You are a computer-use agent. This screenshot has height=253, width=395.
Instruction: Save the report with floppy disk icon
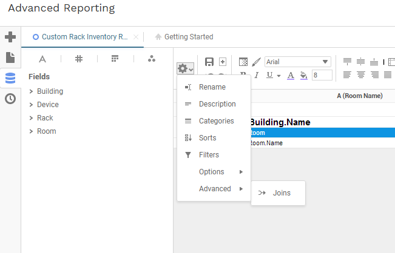pos(209,62)
